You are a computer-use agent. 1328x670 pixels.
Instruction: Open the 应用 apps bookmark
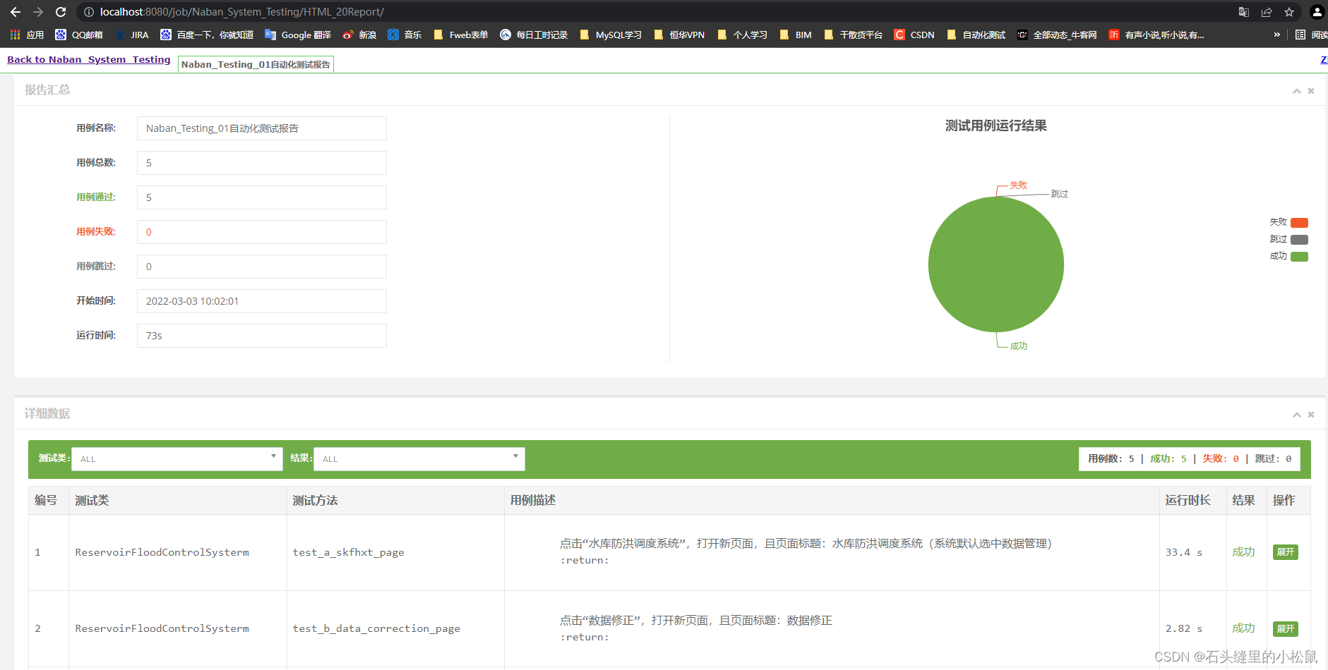point(27,35)
